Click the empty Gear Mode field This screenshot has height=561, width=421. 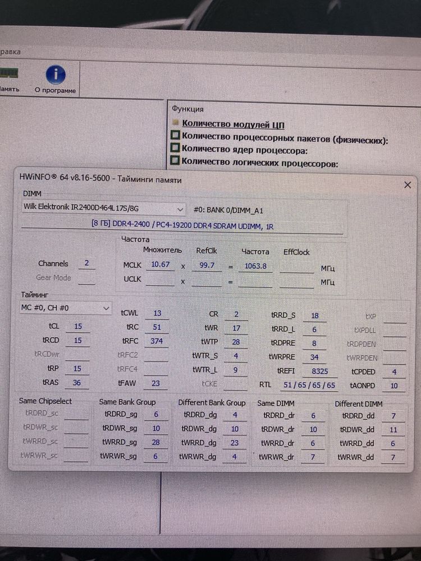point(86,278)
